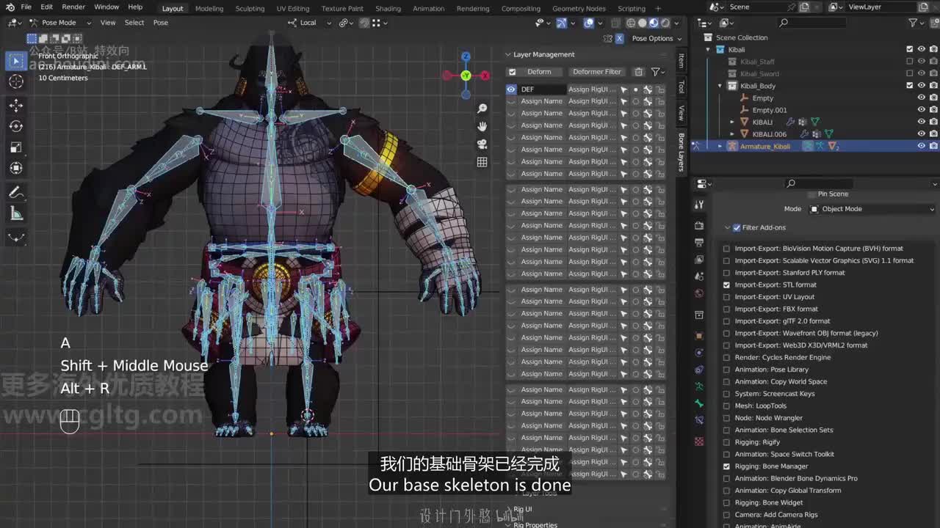Uncheck the Filter Add-ons checkbox

click(737, 227)
